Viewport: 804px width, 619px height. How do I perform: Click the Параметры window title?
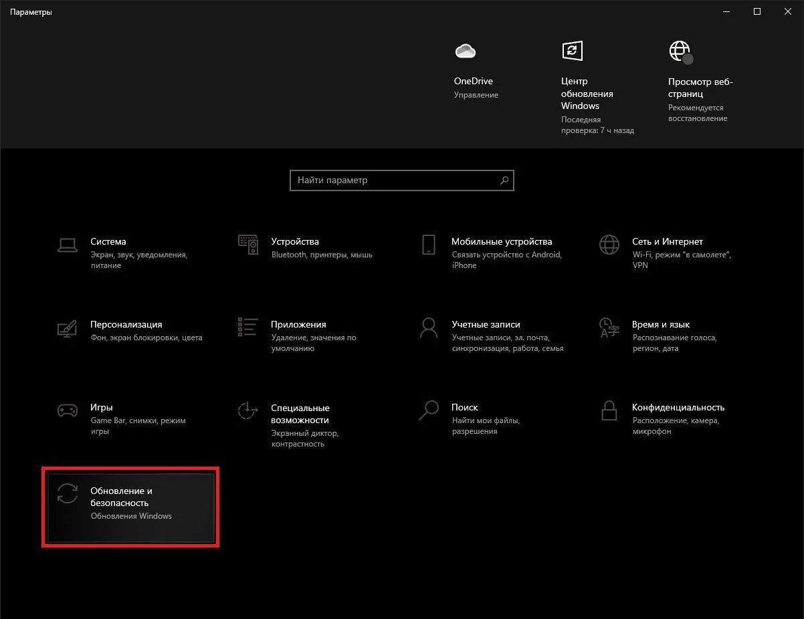click(31, 12)
